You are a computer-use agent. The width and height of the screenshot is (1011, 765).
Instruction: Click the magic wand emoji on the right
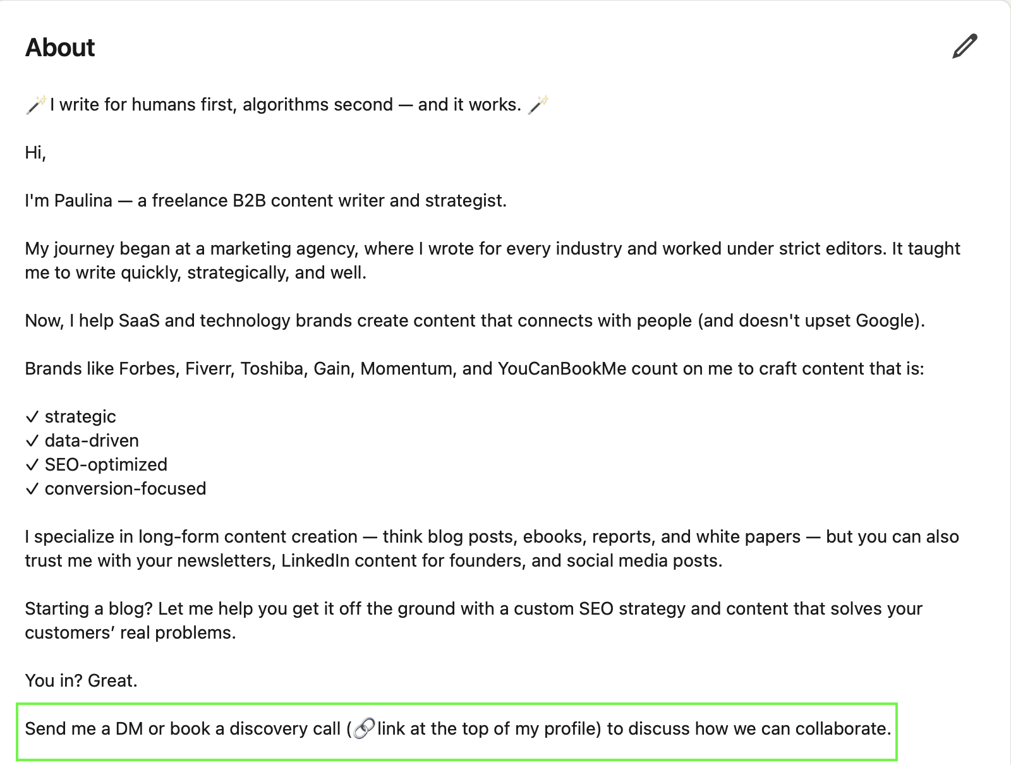coord(538,104)
